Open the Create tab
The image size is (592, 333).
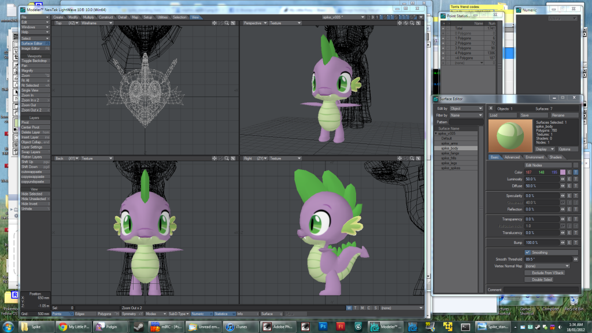[x=58, y=17]
